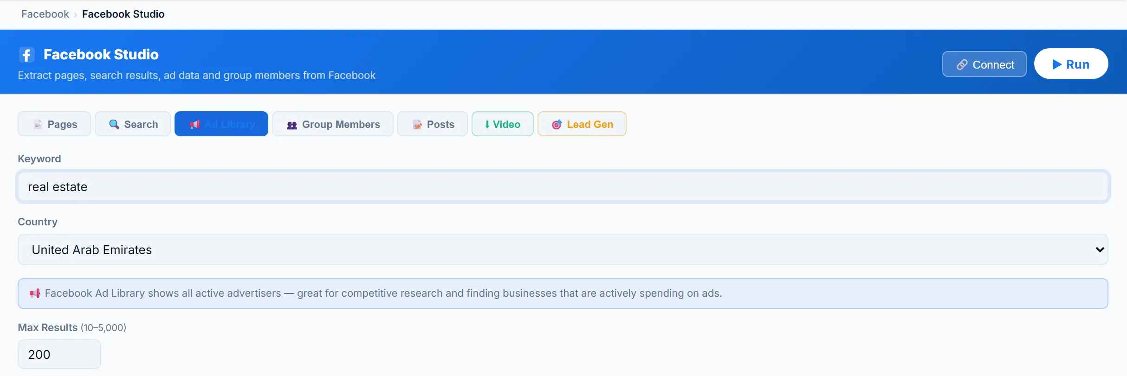This screenshot has height=376, width=1127.
Task: Open the Group Members tab
Action: coord(333,124)
